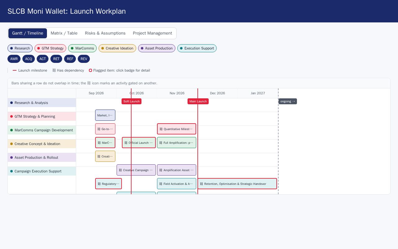
Task: Click the 'Has dependency' legend chain icon
Action: click(54, 70)
